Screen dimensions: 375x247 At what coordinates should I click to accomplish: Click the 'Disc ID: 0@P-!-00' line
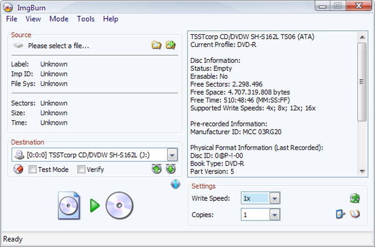click(216, 155)
